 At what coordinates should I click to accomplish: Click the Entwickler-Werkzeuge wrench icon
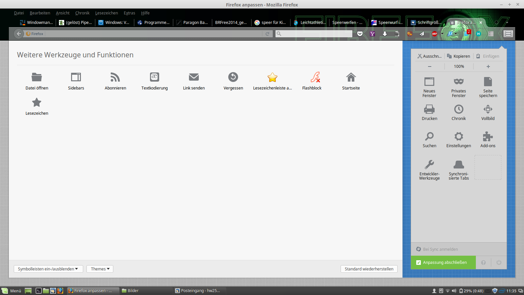tap(429, 164)
